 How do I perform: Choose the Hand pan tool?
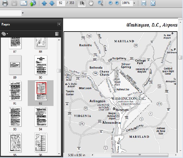tap(91, 3)
